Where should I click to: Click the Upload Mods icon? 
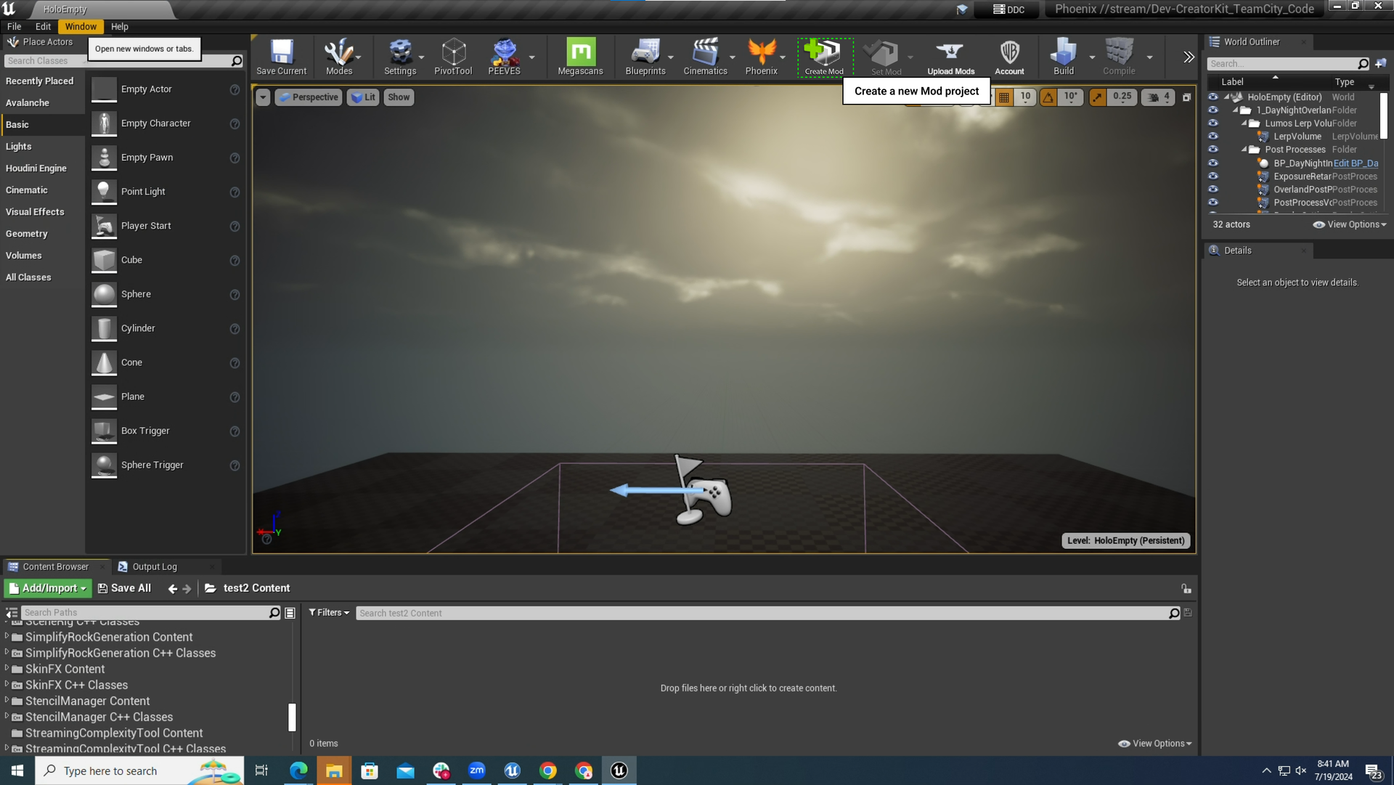pos(950,57)
